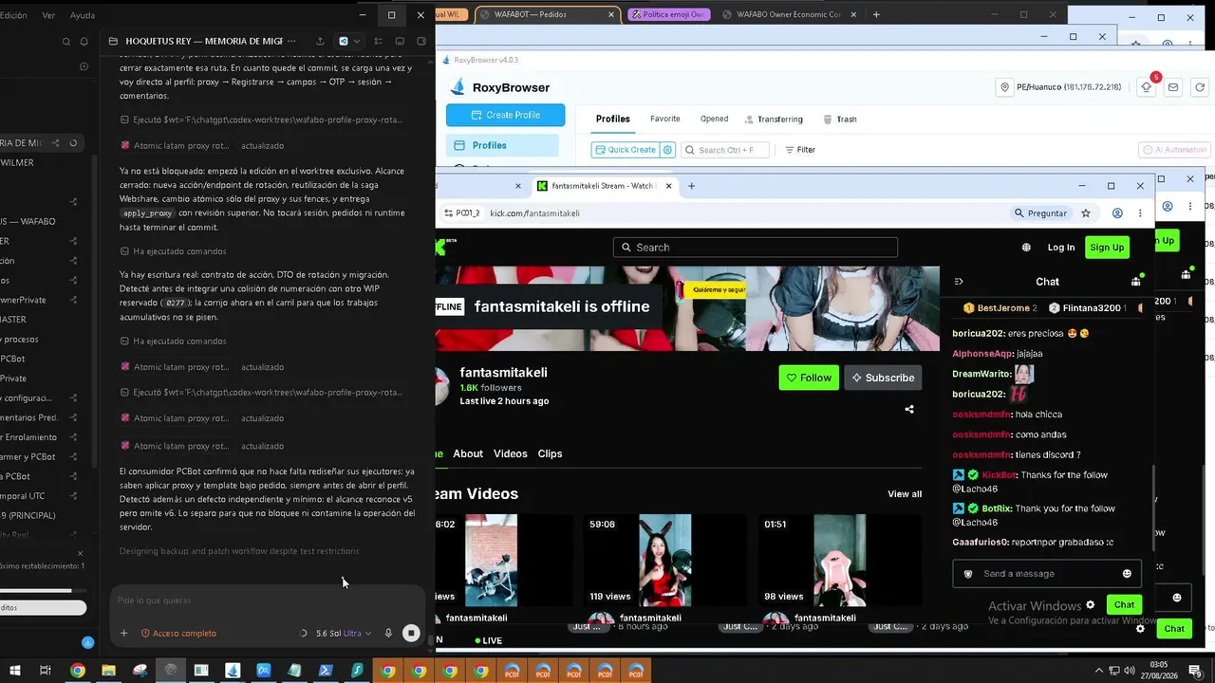Switch to WAFABO Owner Economic browser tab
This screenshot has width=1215, height=683.
coord(787,14)
